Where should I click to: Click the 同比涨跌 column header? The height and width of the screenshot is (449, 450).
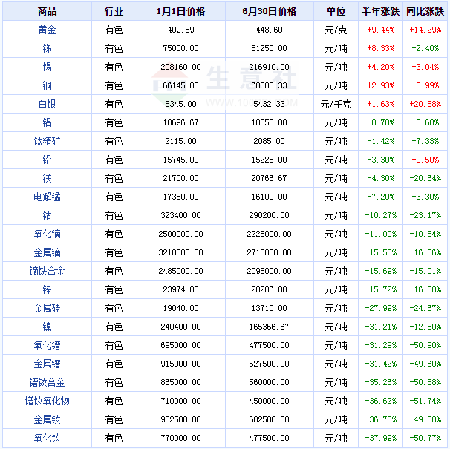[x=425, y=12]
